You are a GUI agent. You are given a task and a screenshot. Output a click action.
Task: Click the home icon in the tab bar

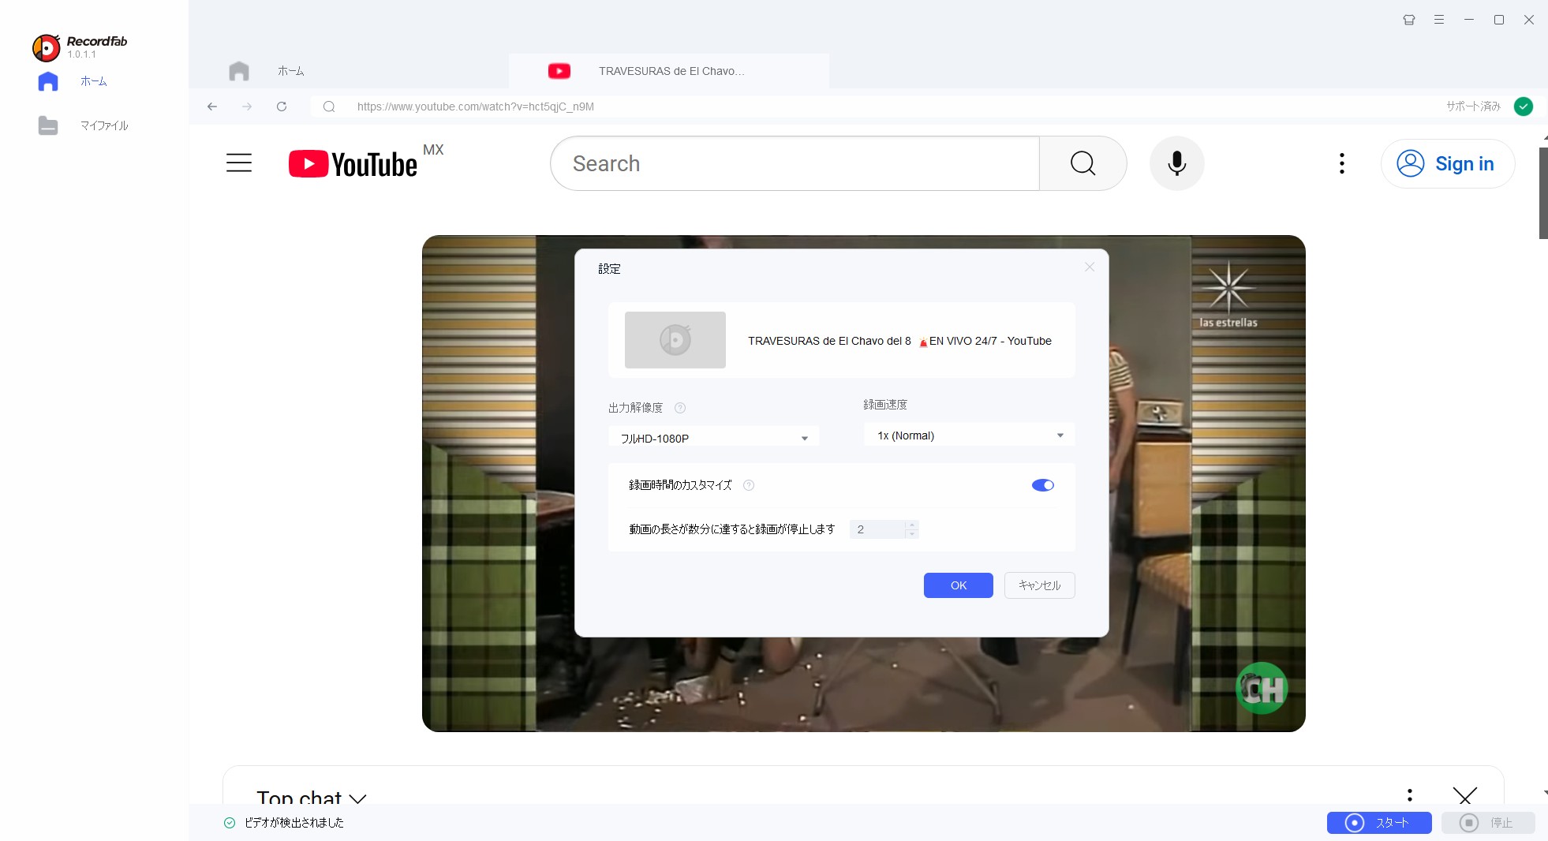239,71
